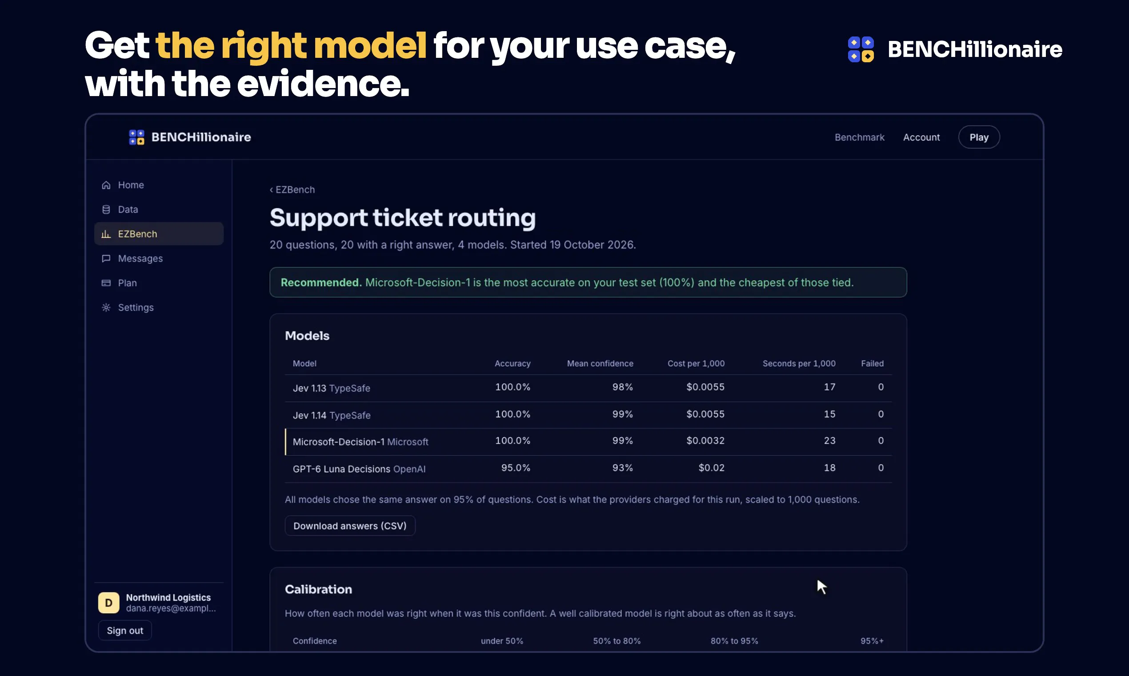Open Settings from the sidebar

click(159, 307)
